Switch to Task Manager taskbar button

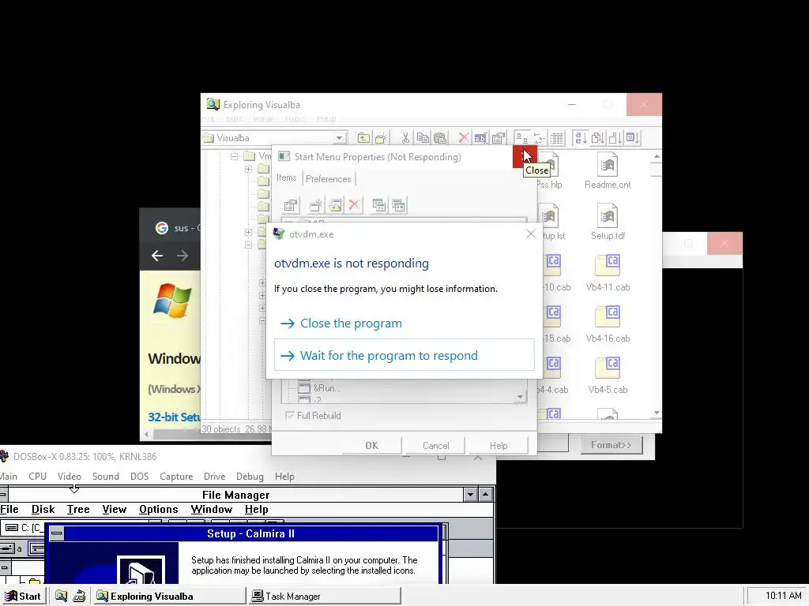click(325, 596)
